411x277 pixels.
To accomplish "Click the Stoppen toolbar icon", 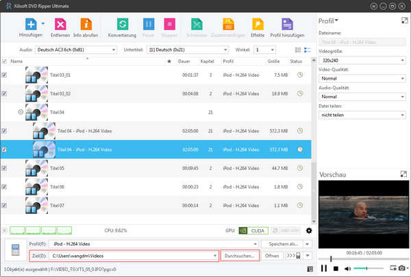I will click(169, 24).
